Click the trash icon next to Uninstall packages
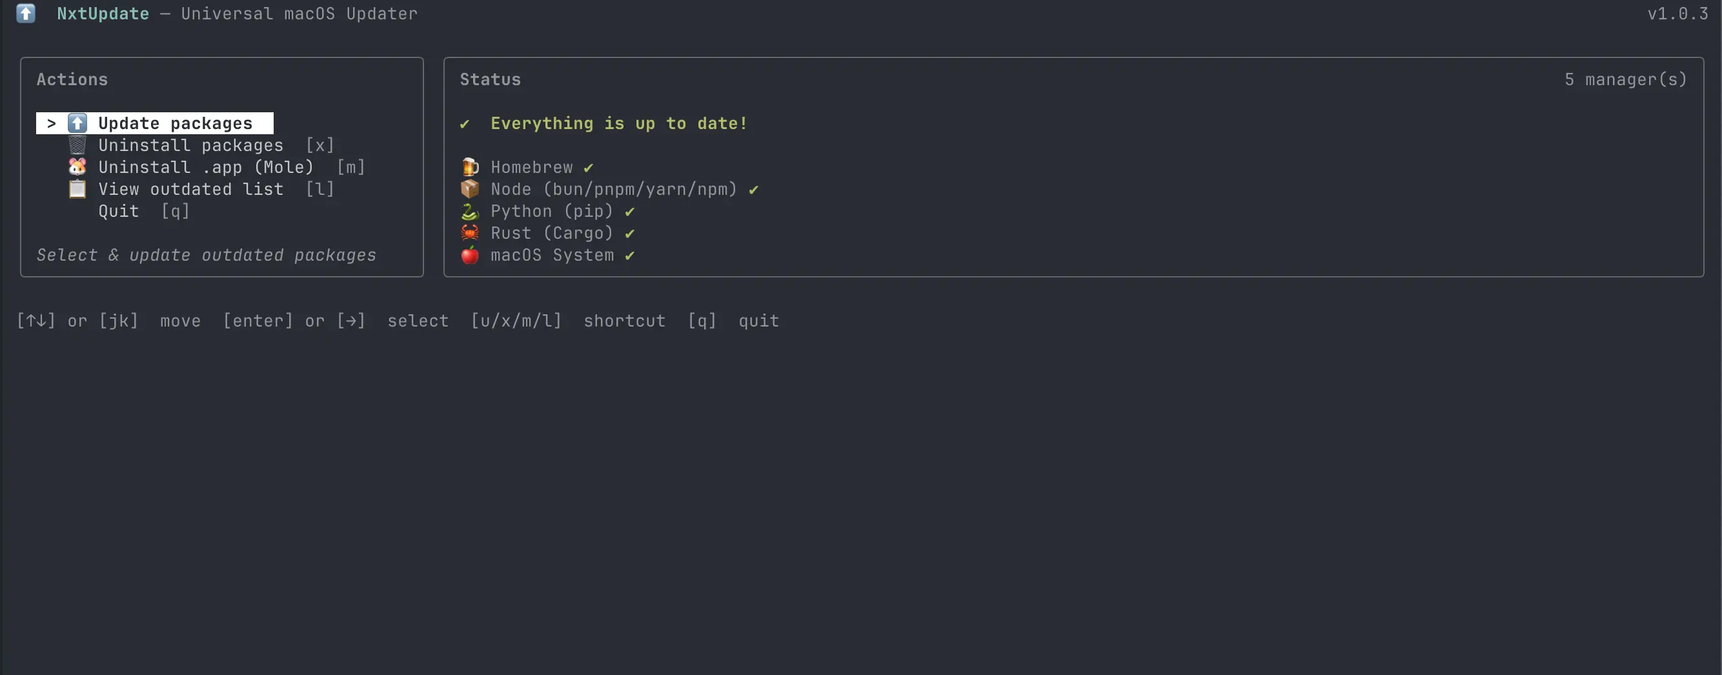 coord(77,145)
